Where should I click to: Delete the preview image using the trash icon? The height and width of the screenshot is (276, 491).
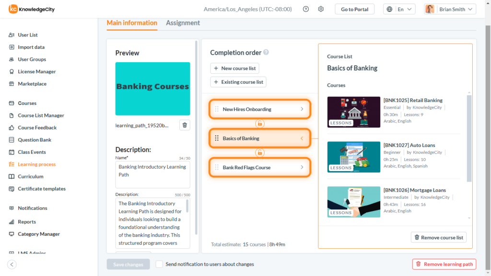[184, 125]
